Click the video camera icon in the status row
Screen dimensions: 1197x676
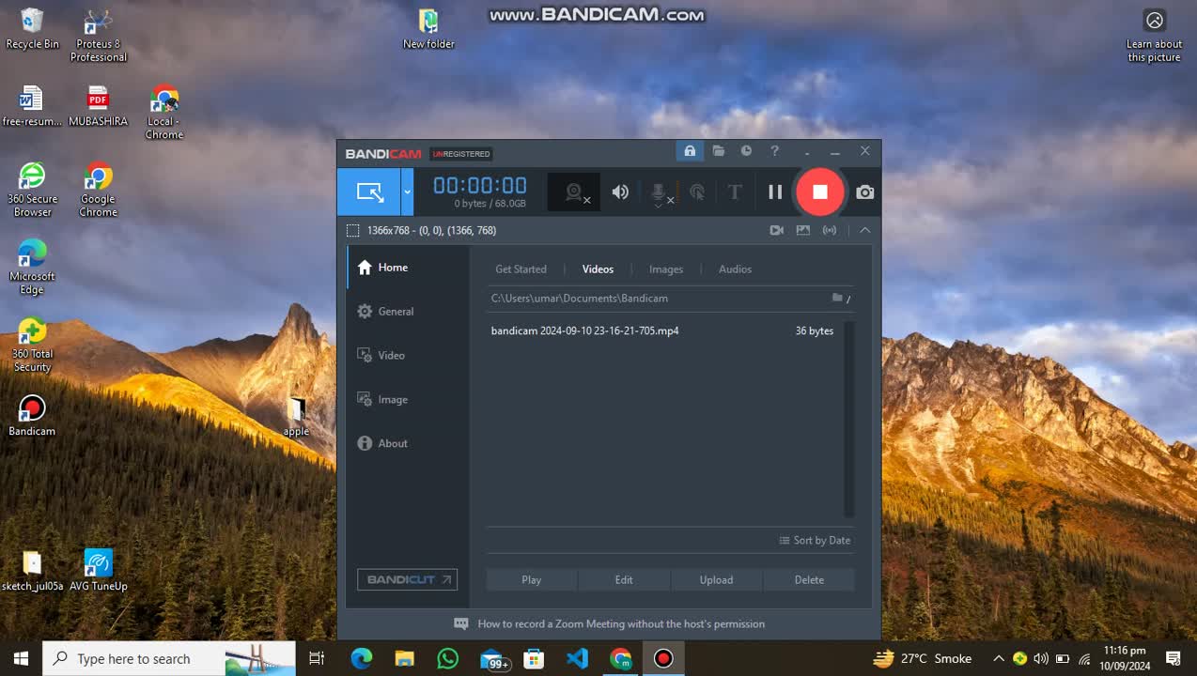point(777,230)
